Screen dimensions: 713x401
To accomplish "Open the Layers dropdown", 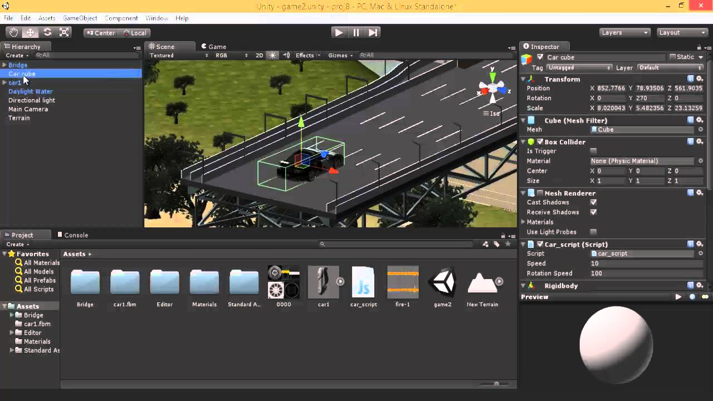I will pyautogui.click(x=625, y=33).
